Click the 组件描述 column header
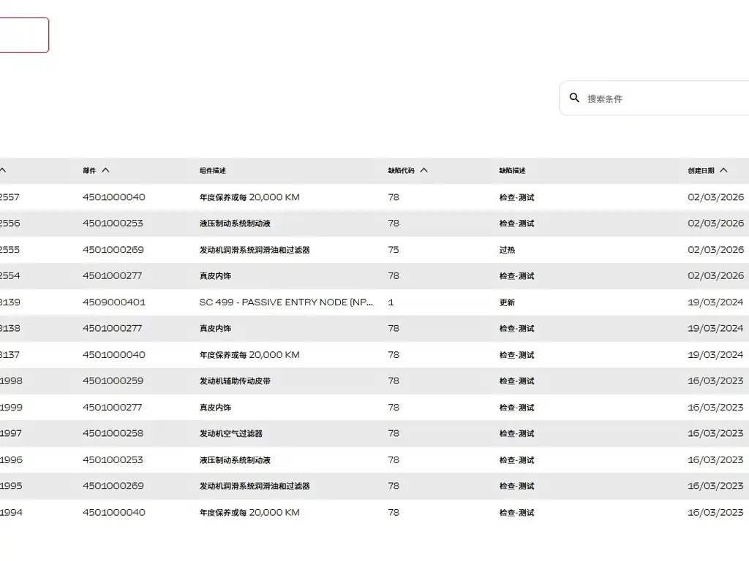Screen dimensions: 749x561 pos(213,171)
